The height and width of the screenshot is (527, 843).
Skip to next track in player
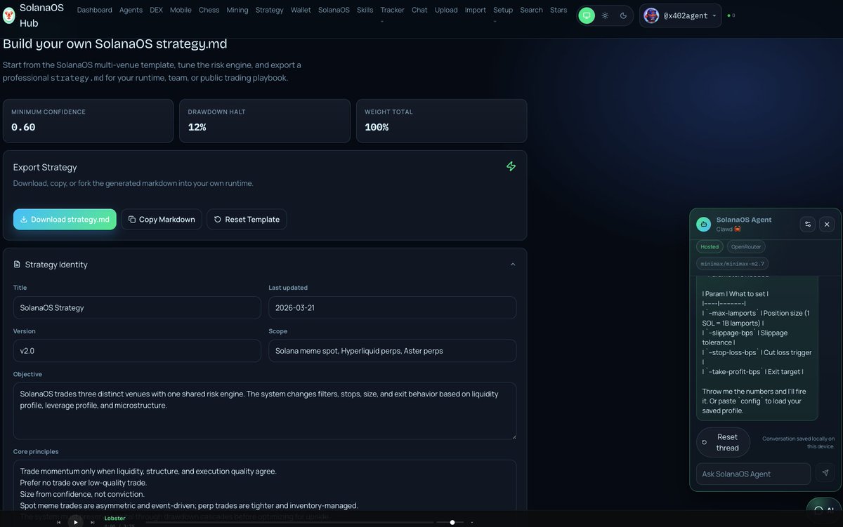pos(93,522)
